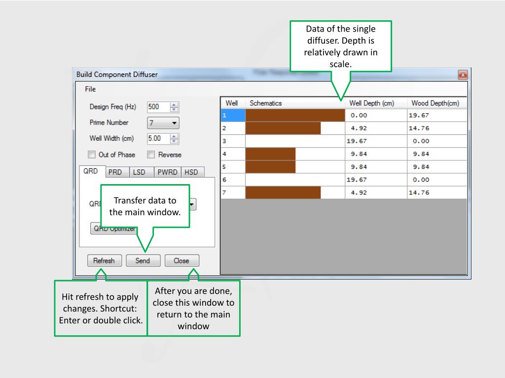Switch to the LSD tab

pos(142,172)
